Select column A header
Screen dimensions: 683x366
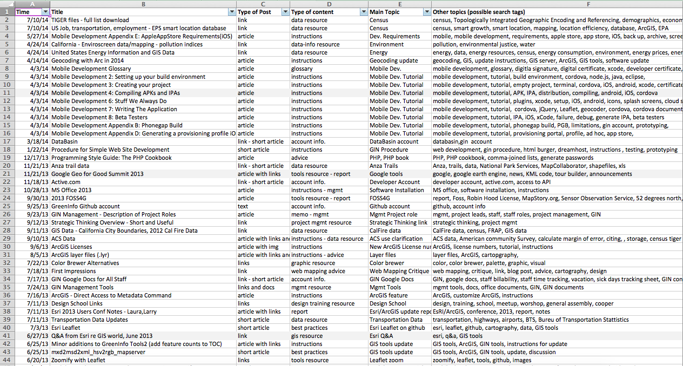[x=32, y=4]
